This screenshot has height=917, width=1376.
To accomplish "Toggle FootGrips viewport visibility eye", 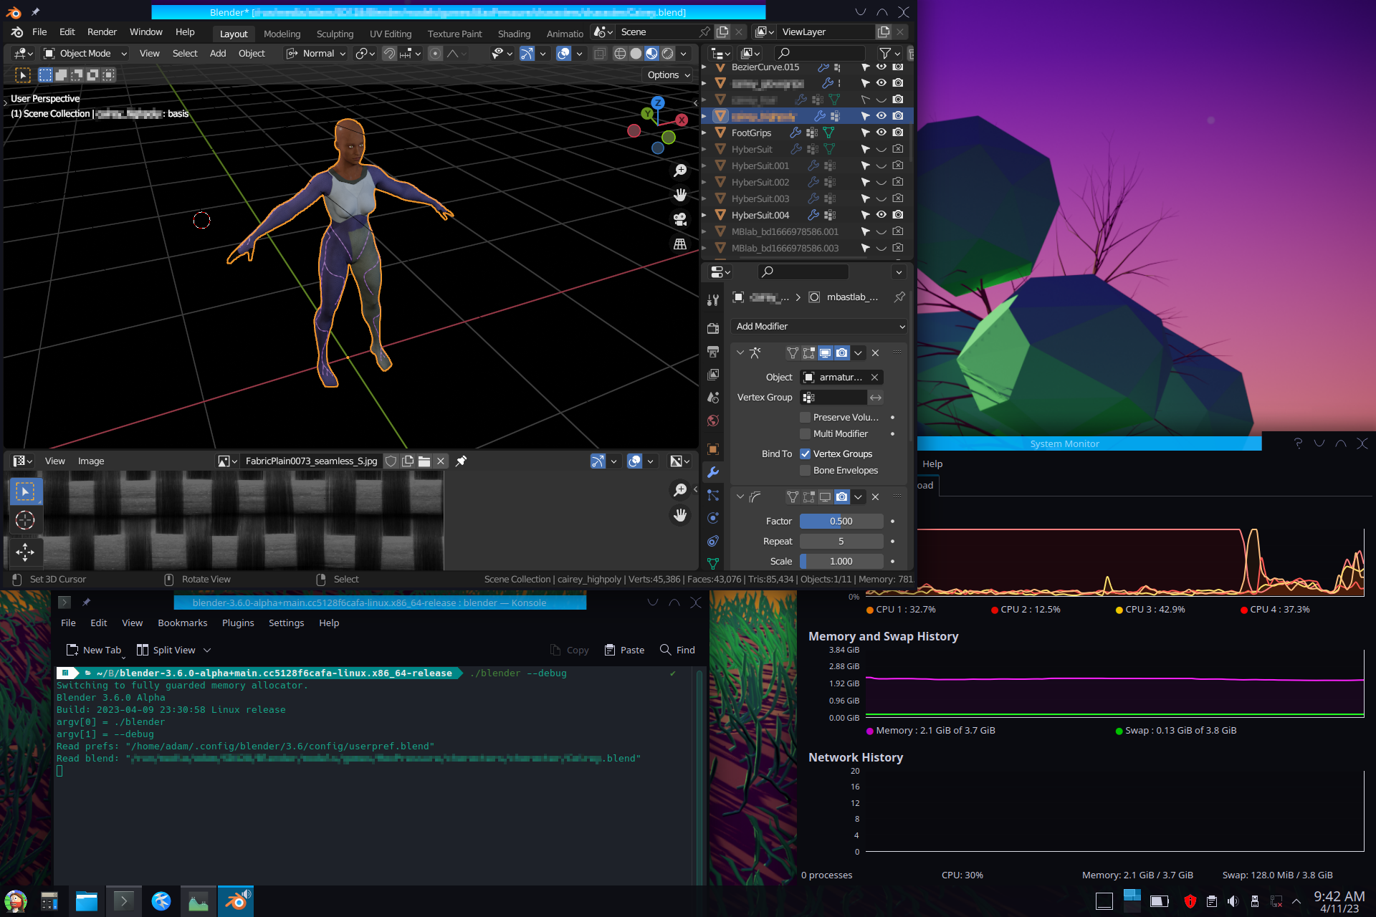I will [x=881, y=133].
